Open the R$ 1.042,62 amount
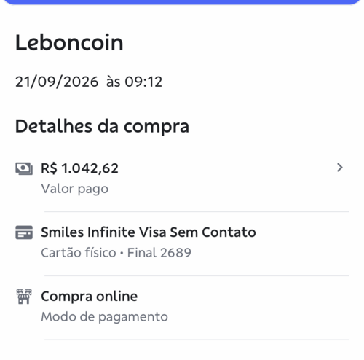This screenshot has width=364, height=360. [79, 168]
